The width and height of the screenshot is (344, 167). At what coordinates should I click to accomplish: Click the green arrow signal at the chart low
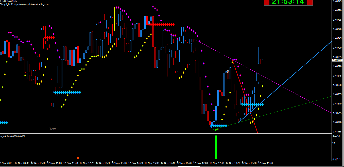(x=216, y=130)
